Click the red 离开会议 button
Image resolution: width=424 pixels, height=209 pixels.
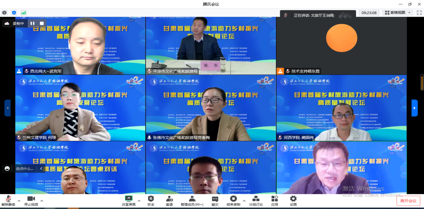[x=408, y=201]
